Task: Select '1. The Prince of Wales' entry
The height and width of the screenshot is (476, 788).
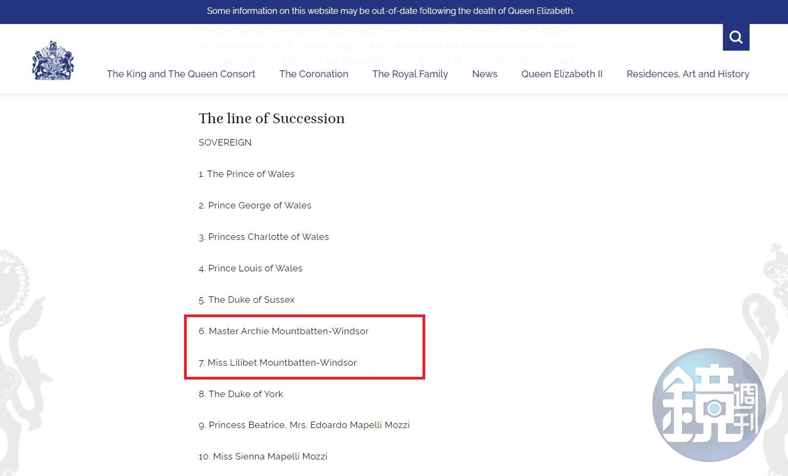Action: pyautogui.click(x=247, y=174)
